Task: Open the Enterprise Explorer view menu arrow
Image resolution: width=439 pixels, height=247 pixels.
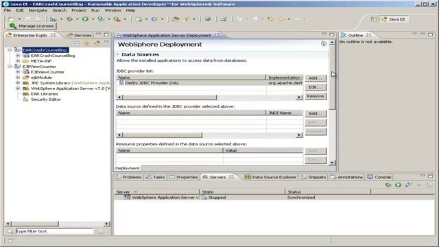Action: click(x=106, y=42)
